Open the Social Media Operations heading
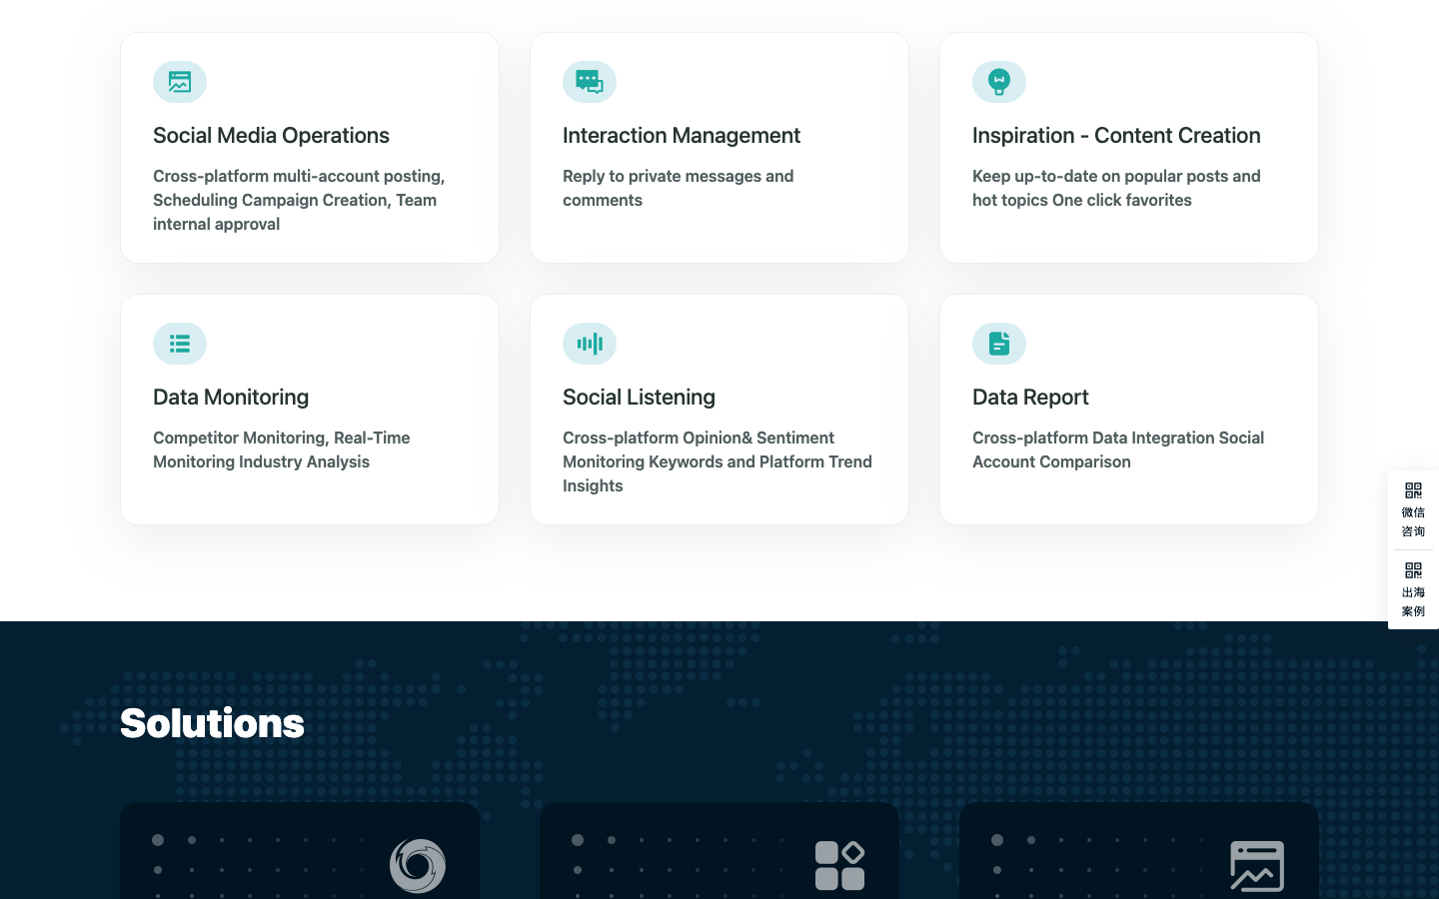The image size is (1439, 899). coord(271,135)
